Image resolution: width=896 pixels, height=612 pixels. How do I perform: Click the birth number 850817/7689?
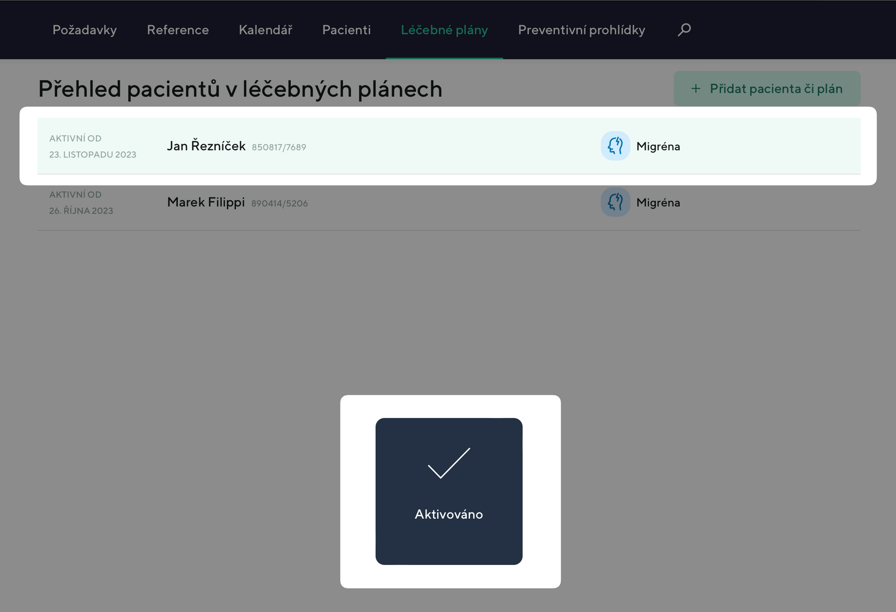[279, 147]
